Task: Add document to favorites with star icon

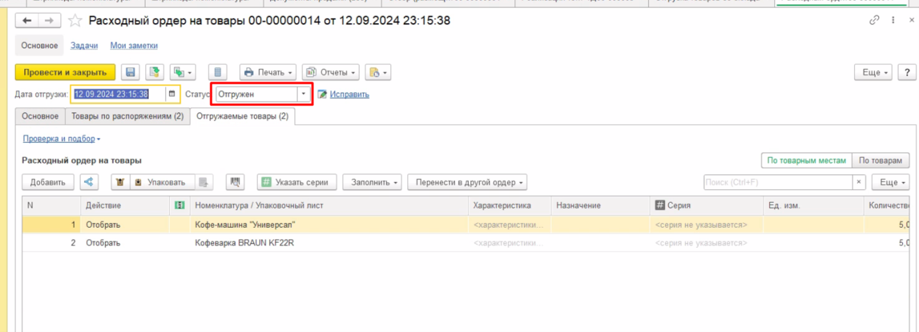Action: pyautogui.click(x=75, y=21)
